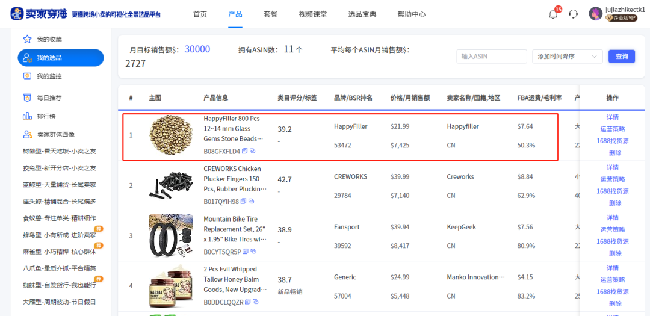Click 1688找货源 for CREWORKS row

tap(612, 191)
